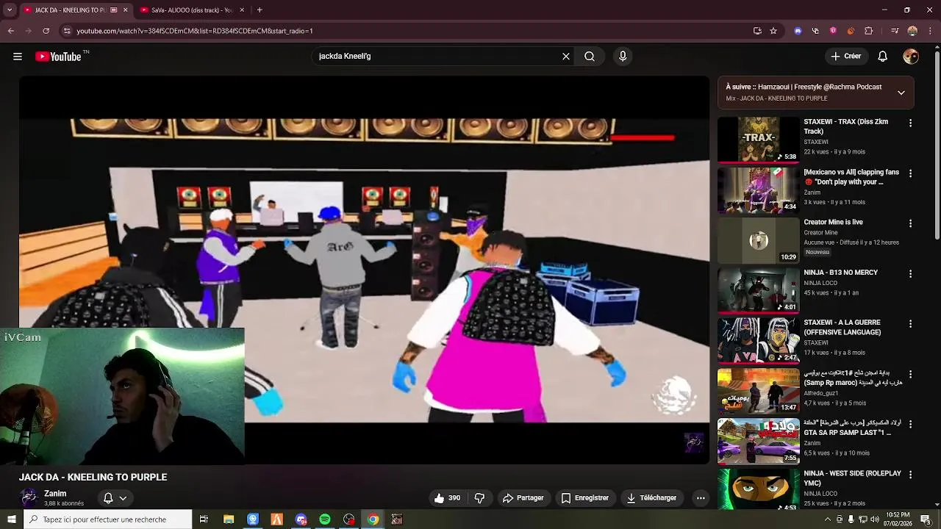Open options for Mexicano vs All video

[x=910, y=173]
